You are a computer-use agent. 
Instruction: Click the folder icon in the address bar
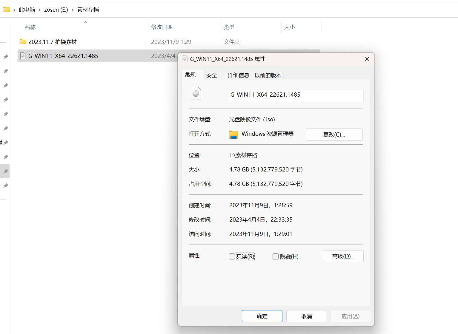click(x=7, y=10)
